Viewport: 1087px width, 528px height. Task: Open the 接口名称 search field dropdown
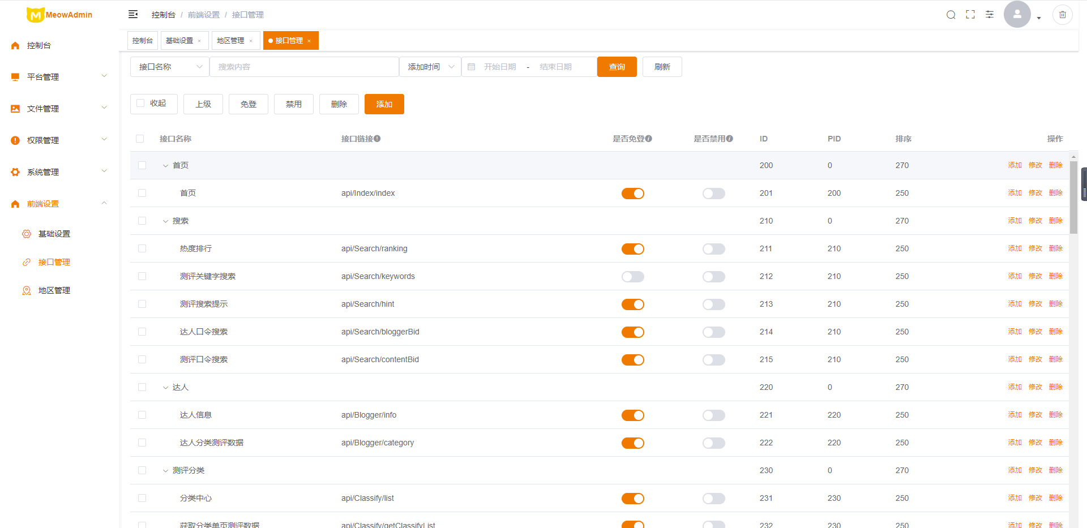point(170,67)
